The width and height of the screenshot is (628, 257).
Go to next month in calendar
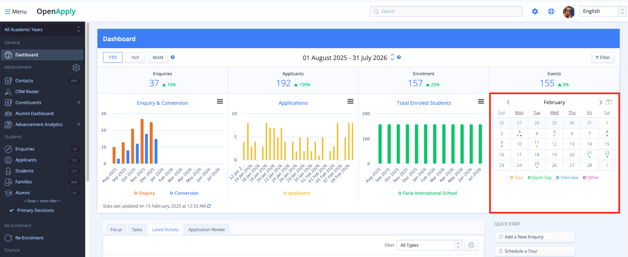pyautogui.click(x=600, y=102)
